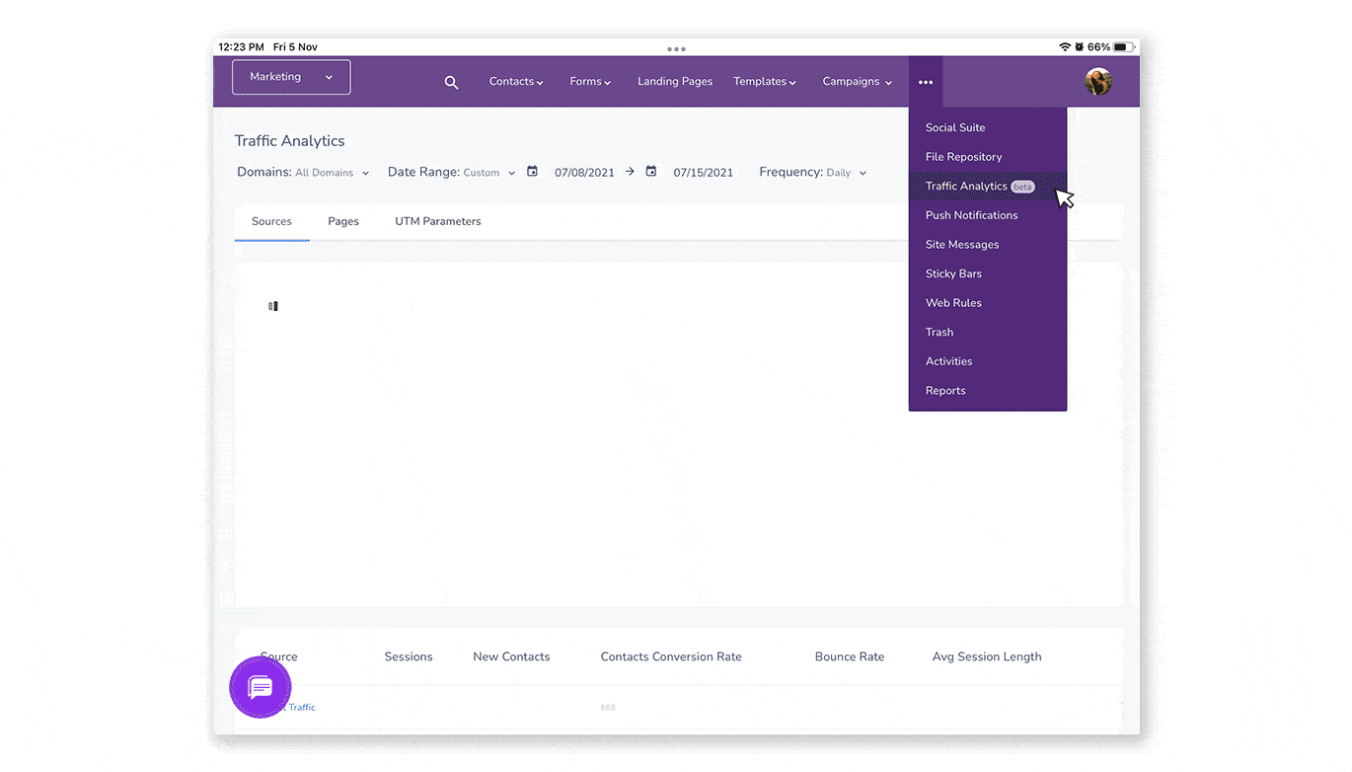Expand the Campaigns menu
1352x772 pixels.
click(858, 82)
